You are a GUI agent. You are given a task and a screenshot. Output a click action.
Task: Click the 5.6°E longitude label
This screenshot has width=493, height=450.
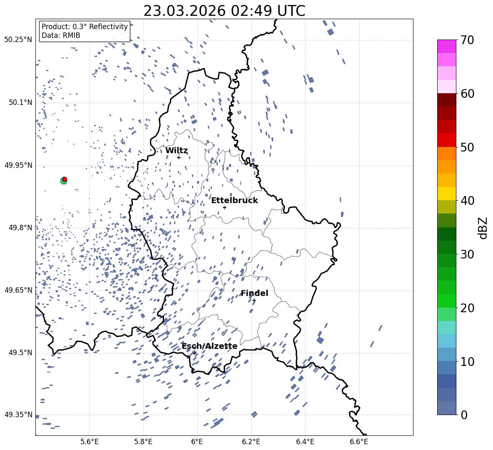pyautogui.click(x=90, y=442)
